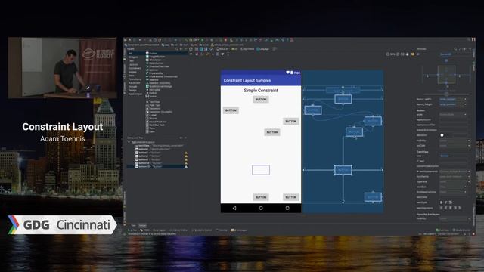Switch to the Design editor tab
This screenshot has height=272, width=484.
pyautogui.click(x=142, y=225)
